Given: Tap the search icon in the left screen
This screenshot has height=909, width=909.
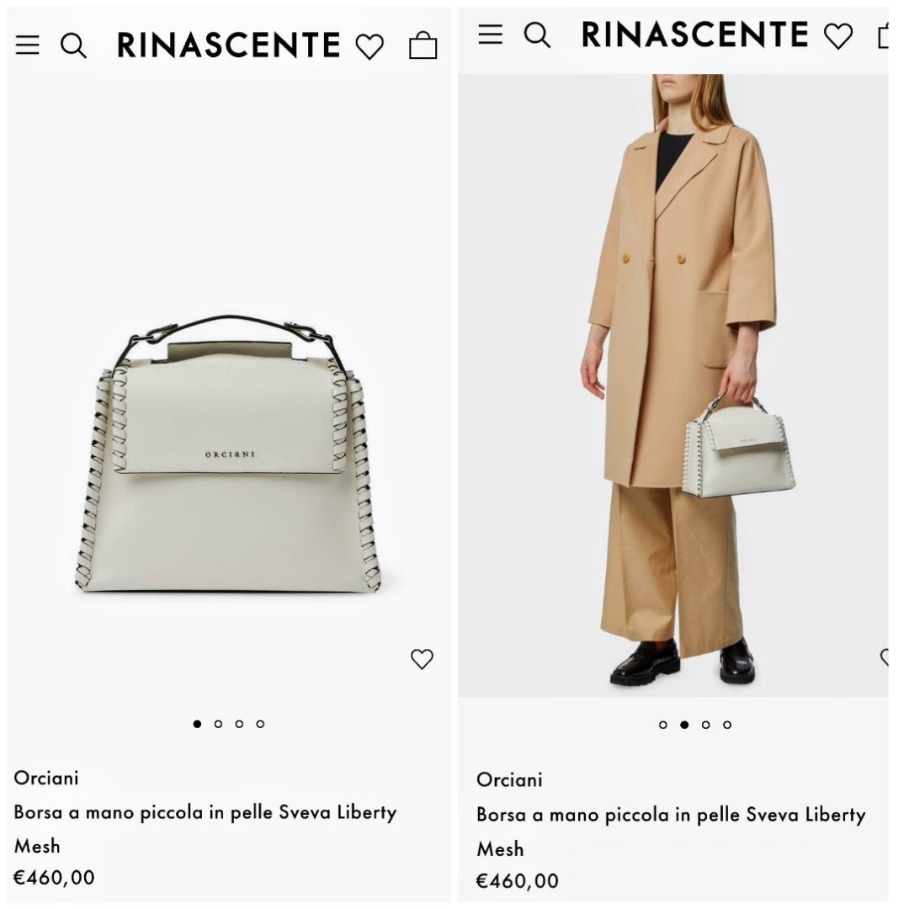Looking at the screenshot, I should [x=73, y=45].
